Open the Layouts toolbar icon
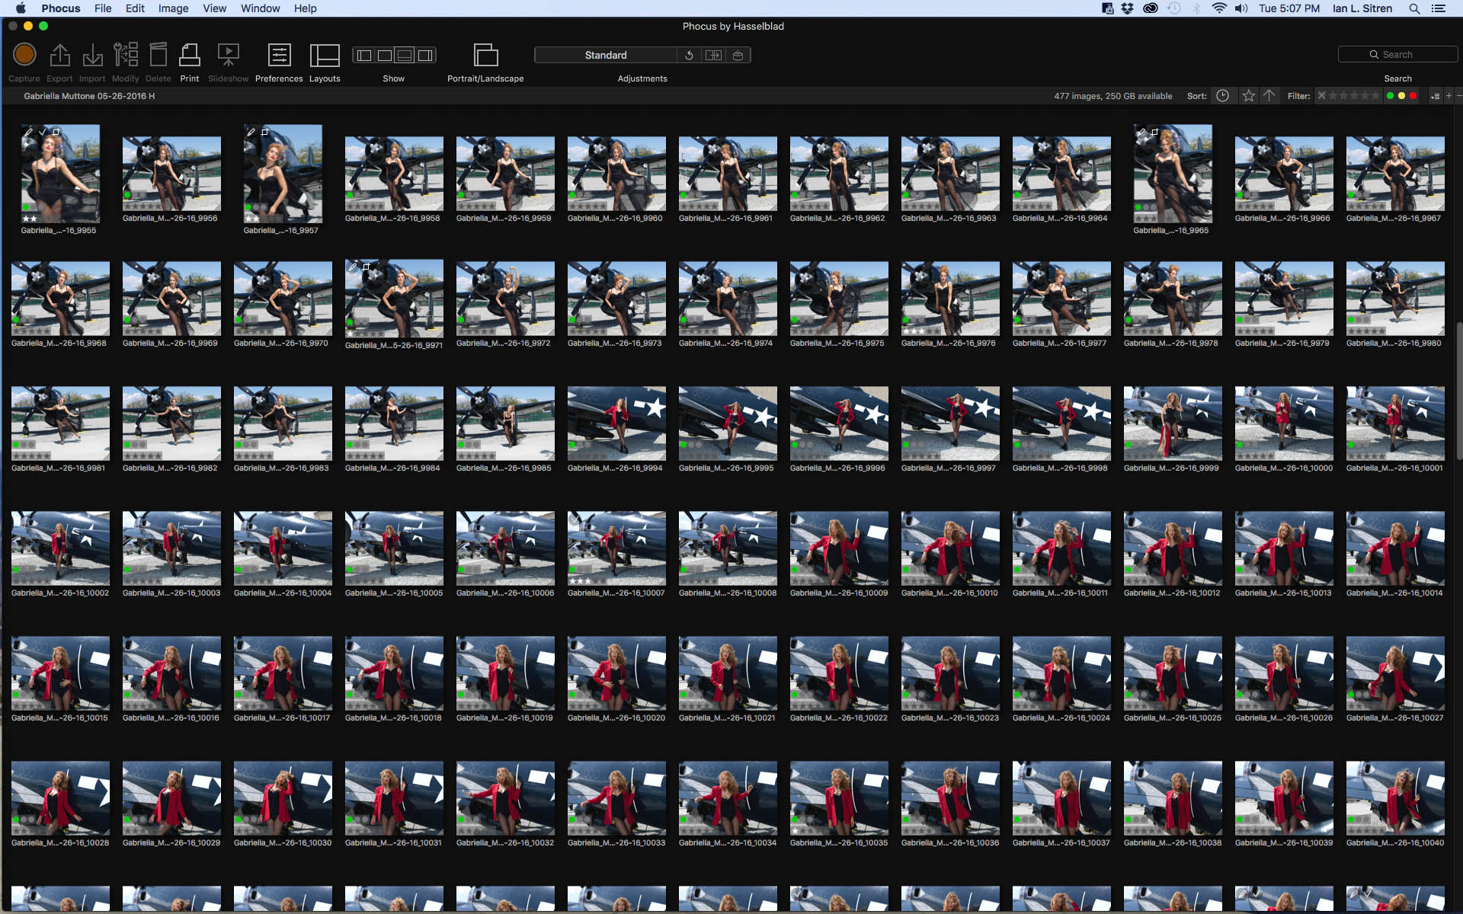 click(325, 55)
